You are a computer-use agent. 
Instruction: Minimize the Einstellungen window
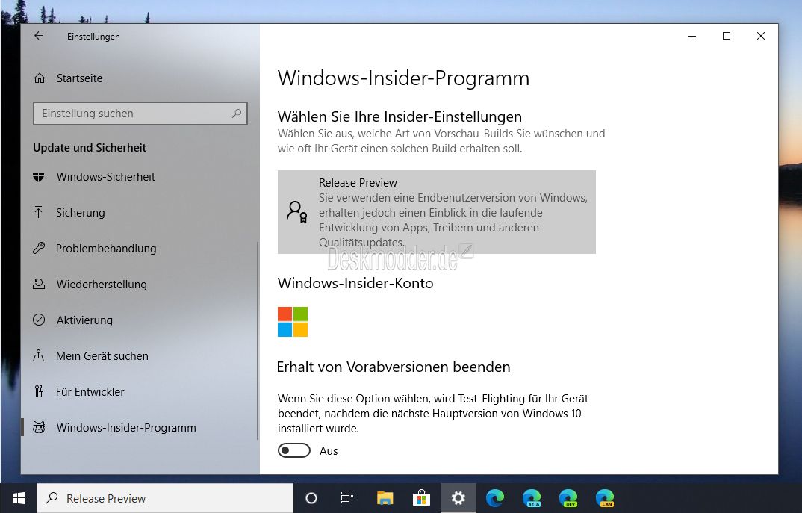(x=692, y=36)
